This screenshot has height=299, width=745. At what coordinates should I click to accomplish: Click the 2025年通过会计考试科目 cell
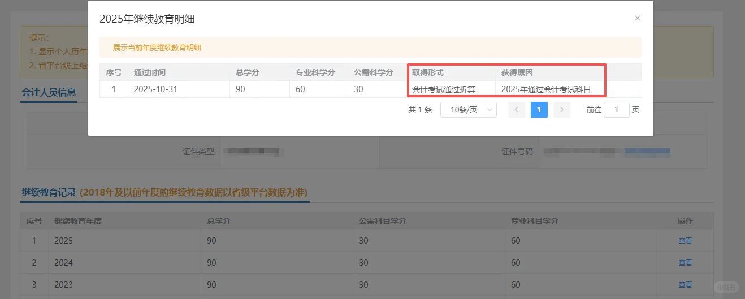[x=545, y=89]
